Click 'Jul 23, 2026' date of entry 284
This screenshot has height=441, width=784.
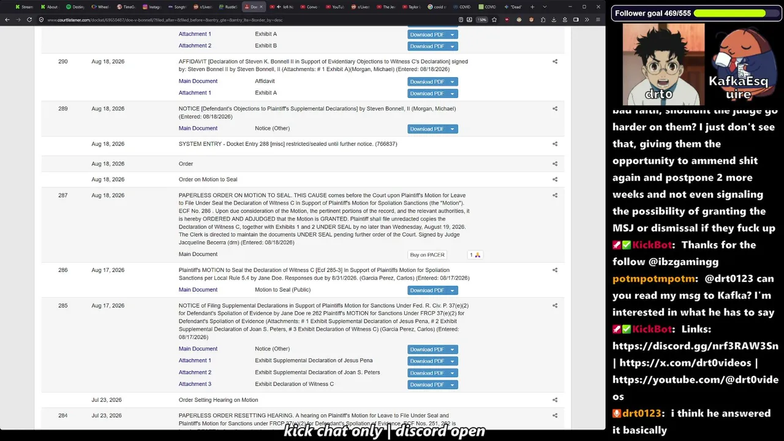click(x=107, y=416)
